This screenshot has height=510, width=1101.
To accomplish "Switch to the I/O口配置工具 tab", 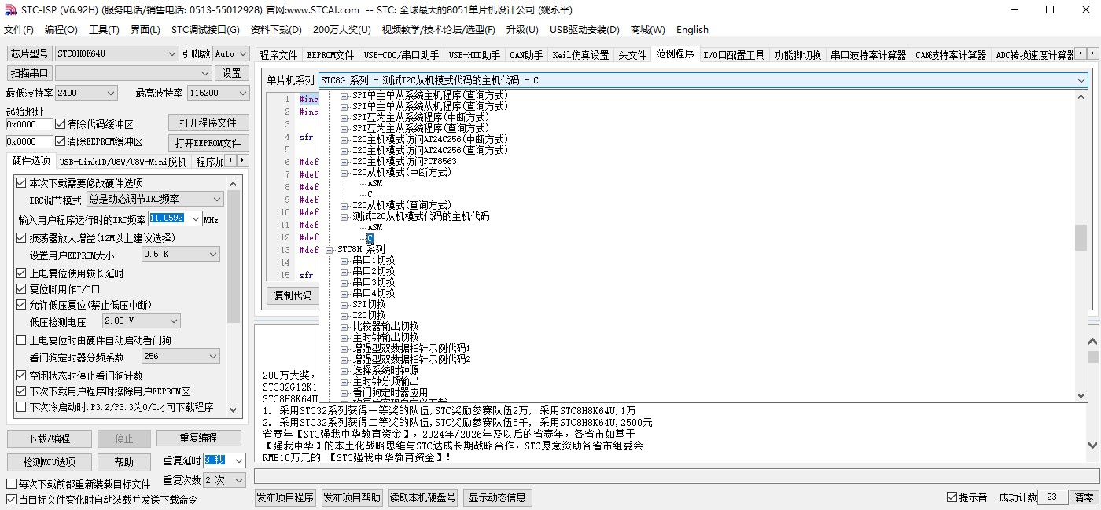I will coord(734,55).
